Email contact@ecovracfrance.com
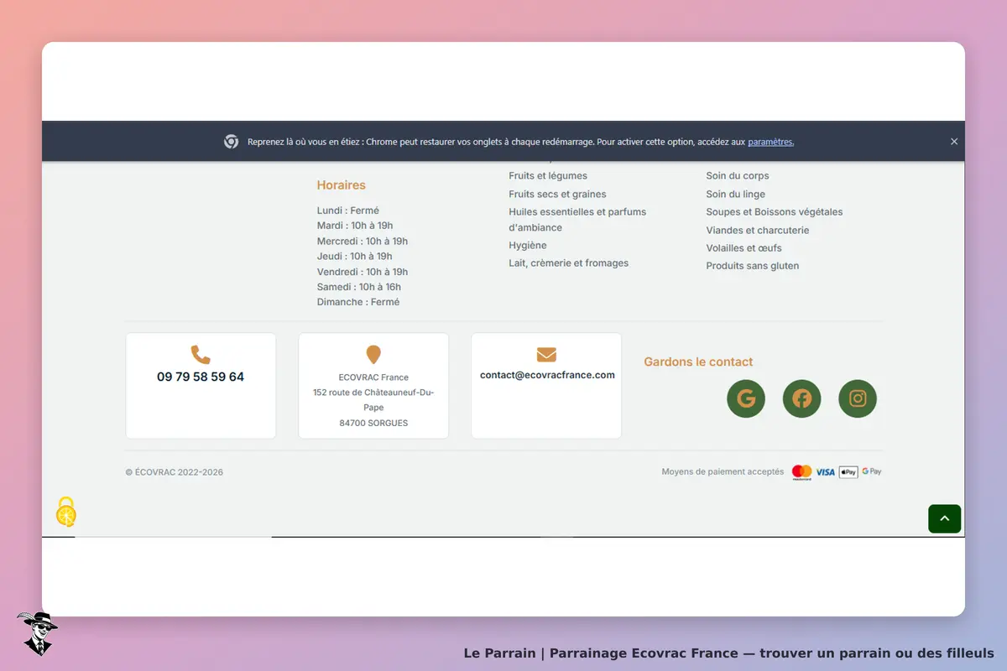This screenshot has width=1007, height=671. tap(547, 375)
